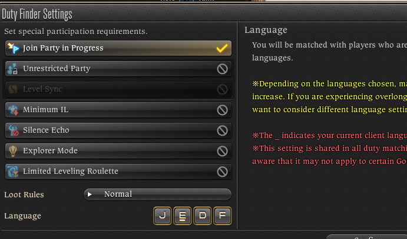Enable Unrestricted Party via its disabled mark
This screenshot has height=239, width=407.
coord(223,69)
